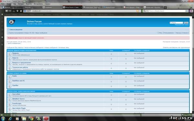
Task: Open Google Chrome from the taskbar
Action: point(32,119)
